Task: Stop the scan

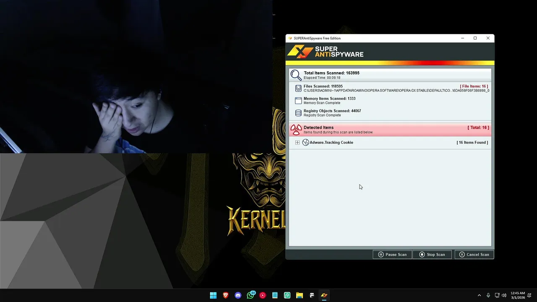Action: (432, 255)
